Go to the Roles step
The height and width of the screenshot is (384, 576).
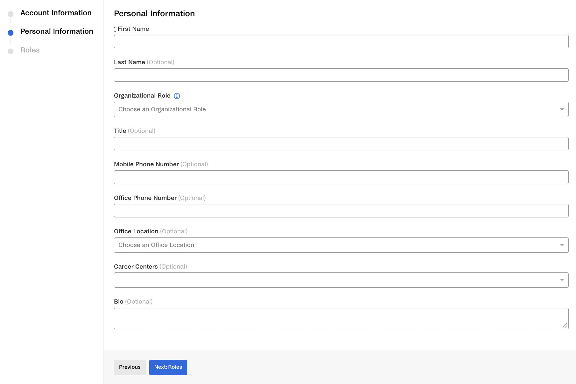click(x=30, y=50)
